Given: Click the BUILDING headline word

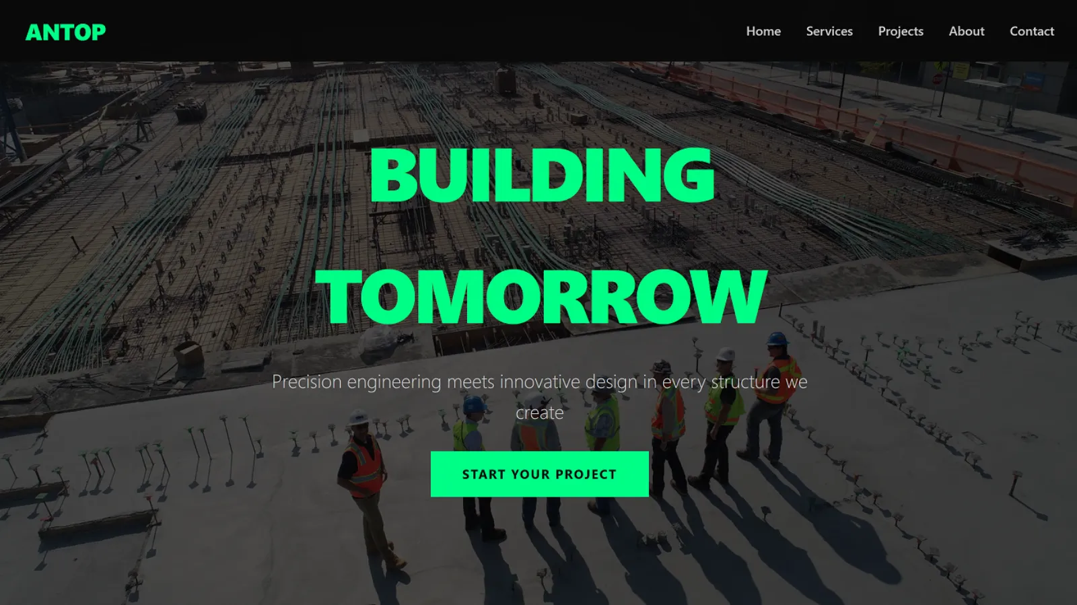Looking at the screenshot, I should click(542, 175).
